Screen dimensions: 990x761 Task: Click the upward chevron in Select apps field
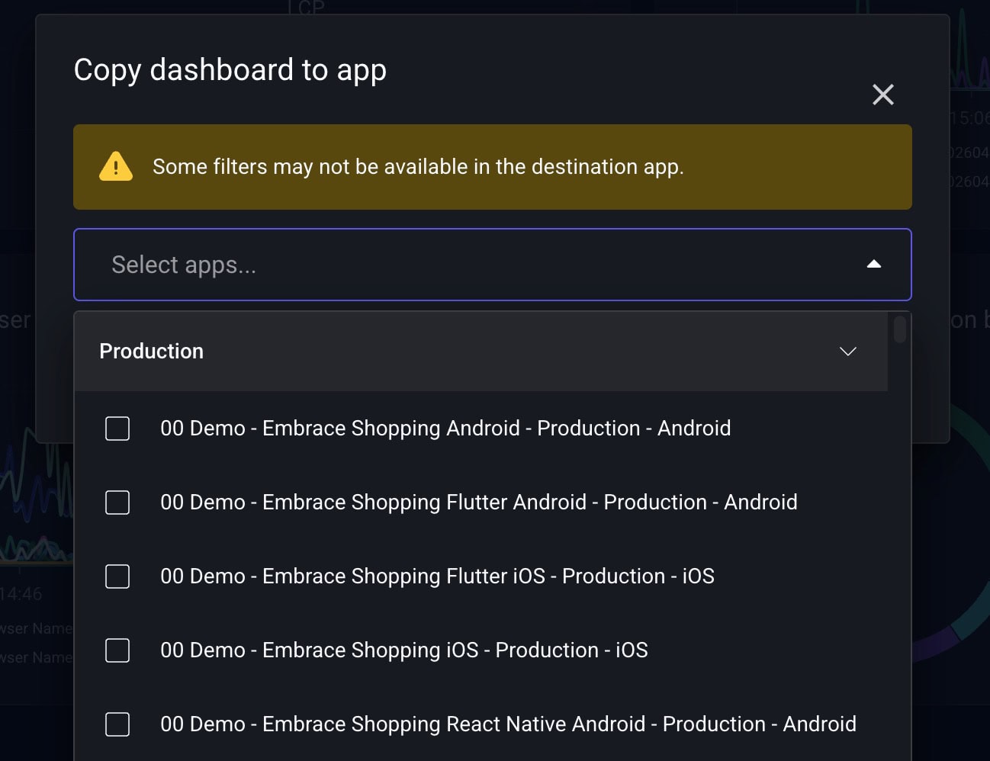pos(874,265)
